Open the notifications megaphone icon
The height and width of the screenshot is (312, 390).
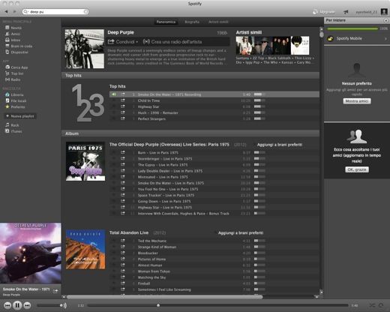pos(346,12)
